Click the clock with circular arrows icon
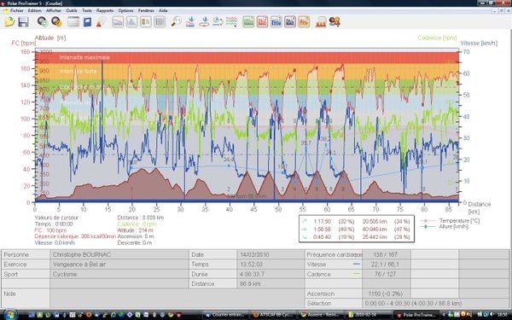Image resolution: width=512 pixels, height=320 pixels. (x=218, y=22)
